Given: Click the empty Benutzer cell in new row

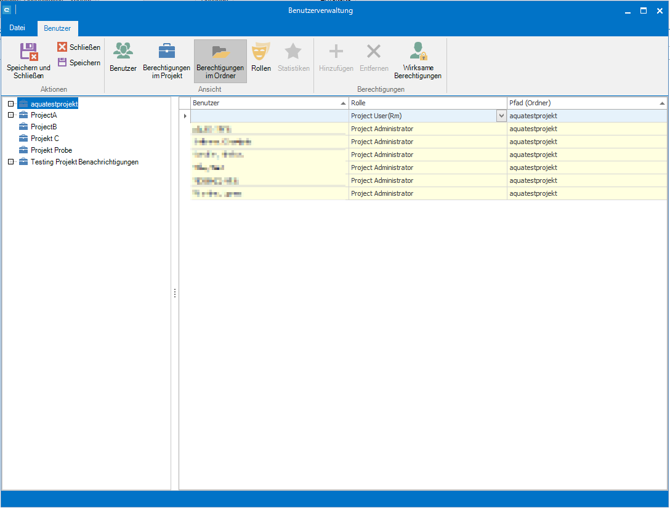Looking at the screenshot, I should click(269, 116).
